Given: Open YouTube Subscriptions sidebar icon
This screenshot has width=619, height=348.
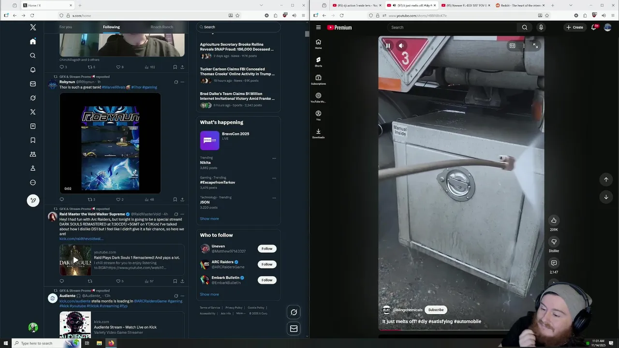Looking at the screenshot, I should tap(318, 80).
